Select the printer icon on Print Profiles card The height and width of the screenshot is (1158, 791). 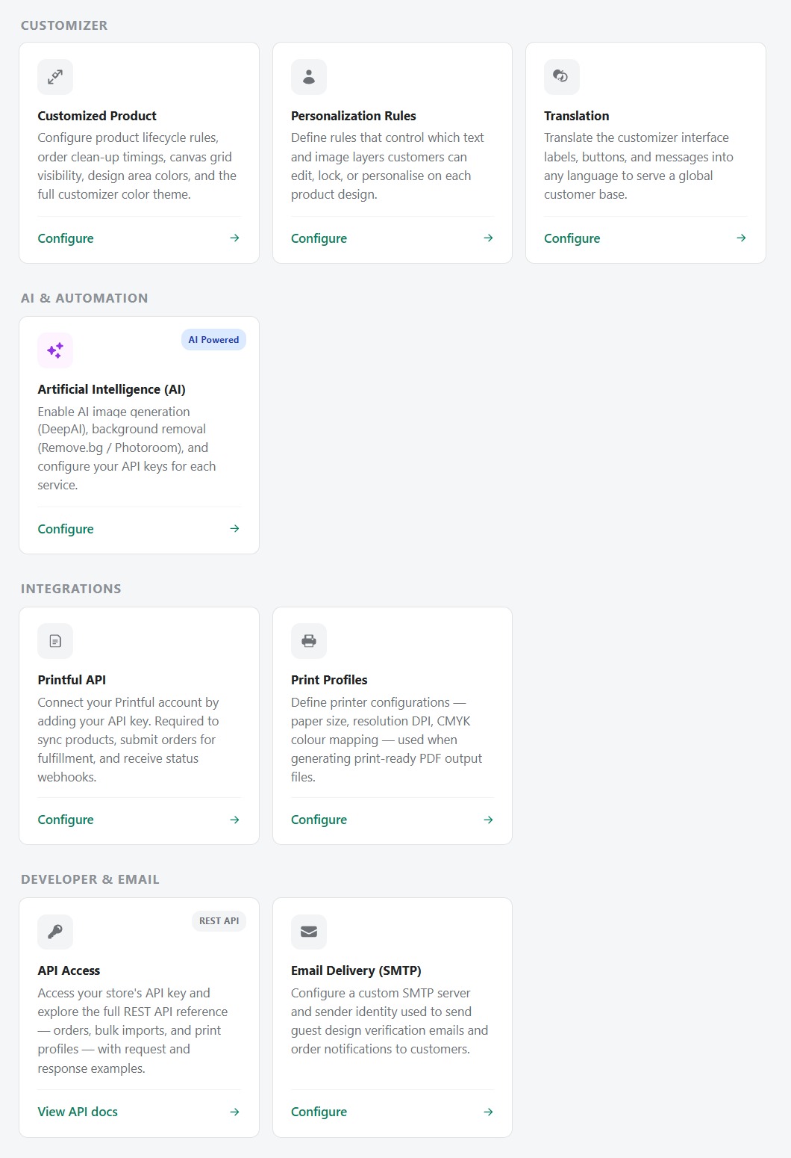coord(308,640)
